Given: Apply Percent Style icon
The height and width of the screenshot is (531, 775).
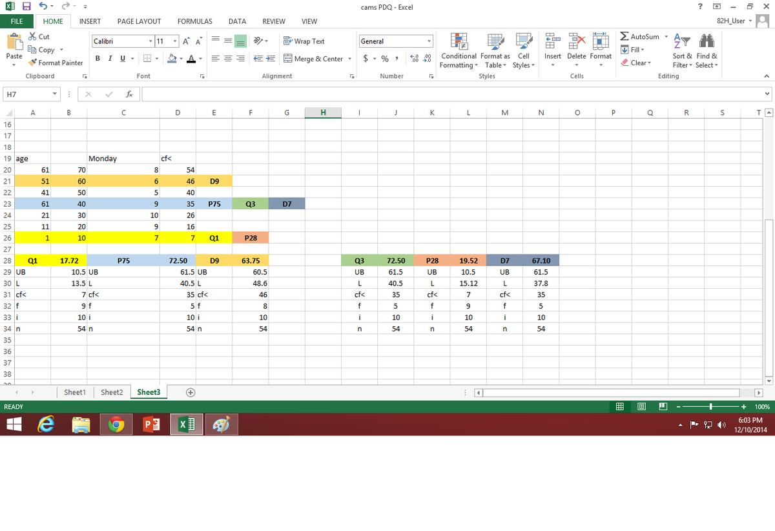Looking at the screenshot, I should [x=386, y=59].
